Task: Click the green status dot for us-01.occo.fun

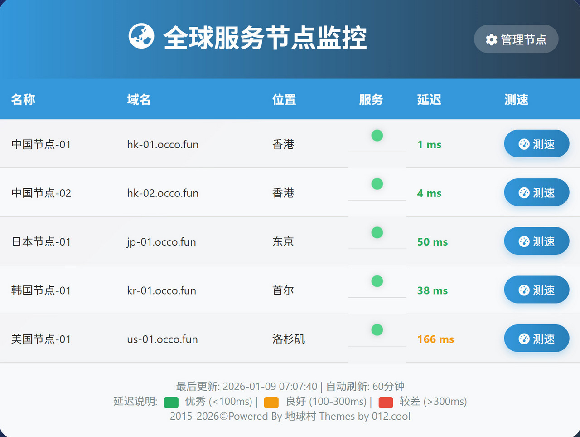Action: [377, 329]
